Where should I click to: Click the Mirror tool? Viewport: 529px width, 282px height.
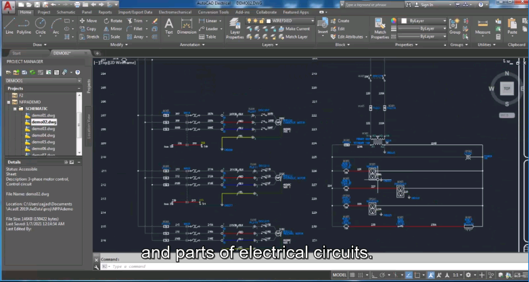[x=113, y=28]
